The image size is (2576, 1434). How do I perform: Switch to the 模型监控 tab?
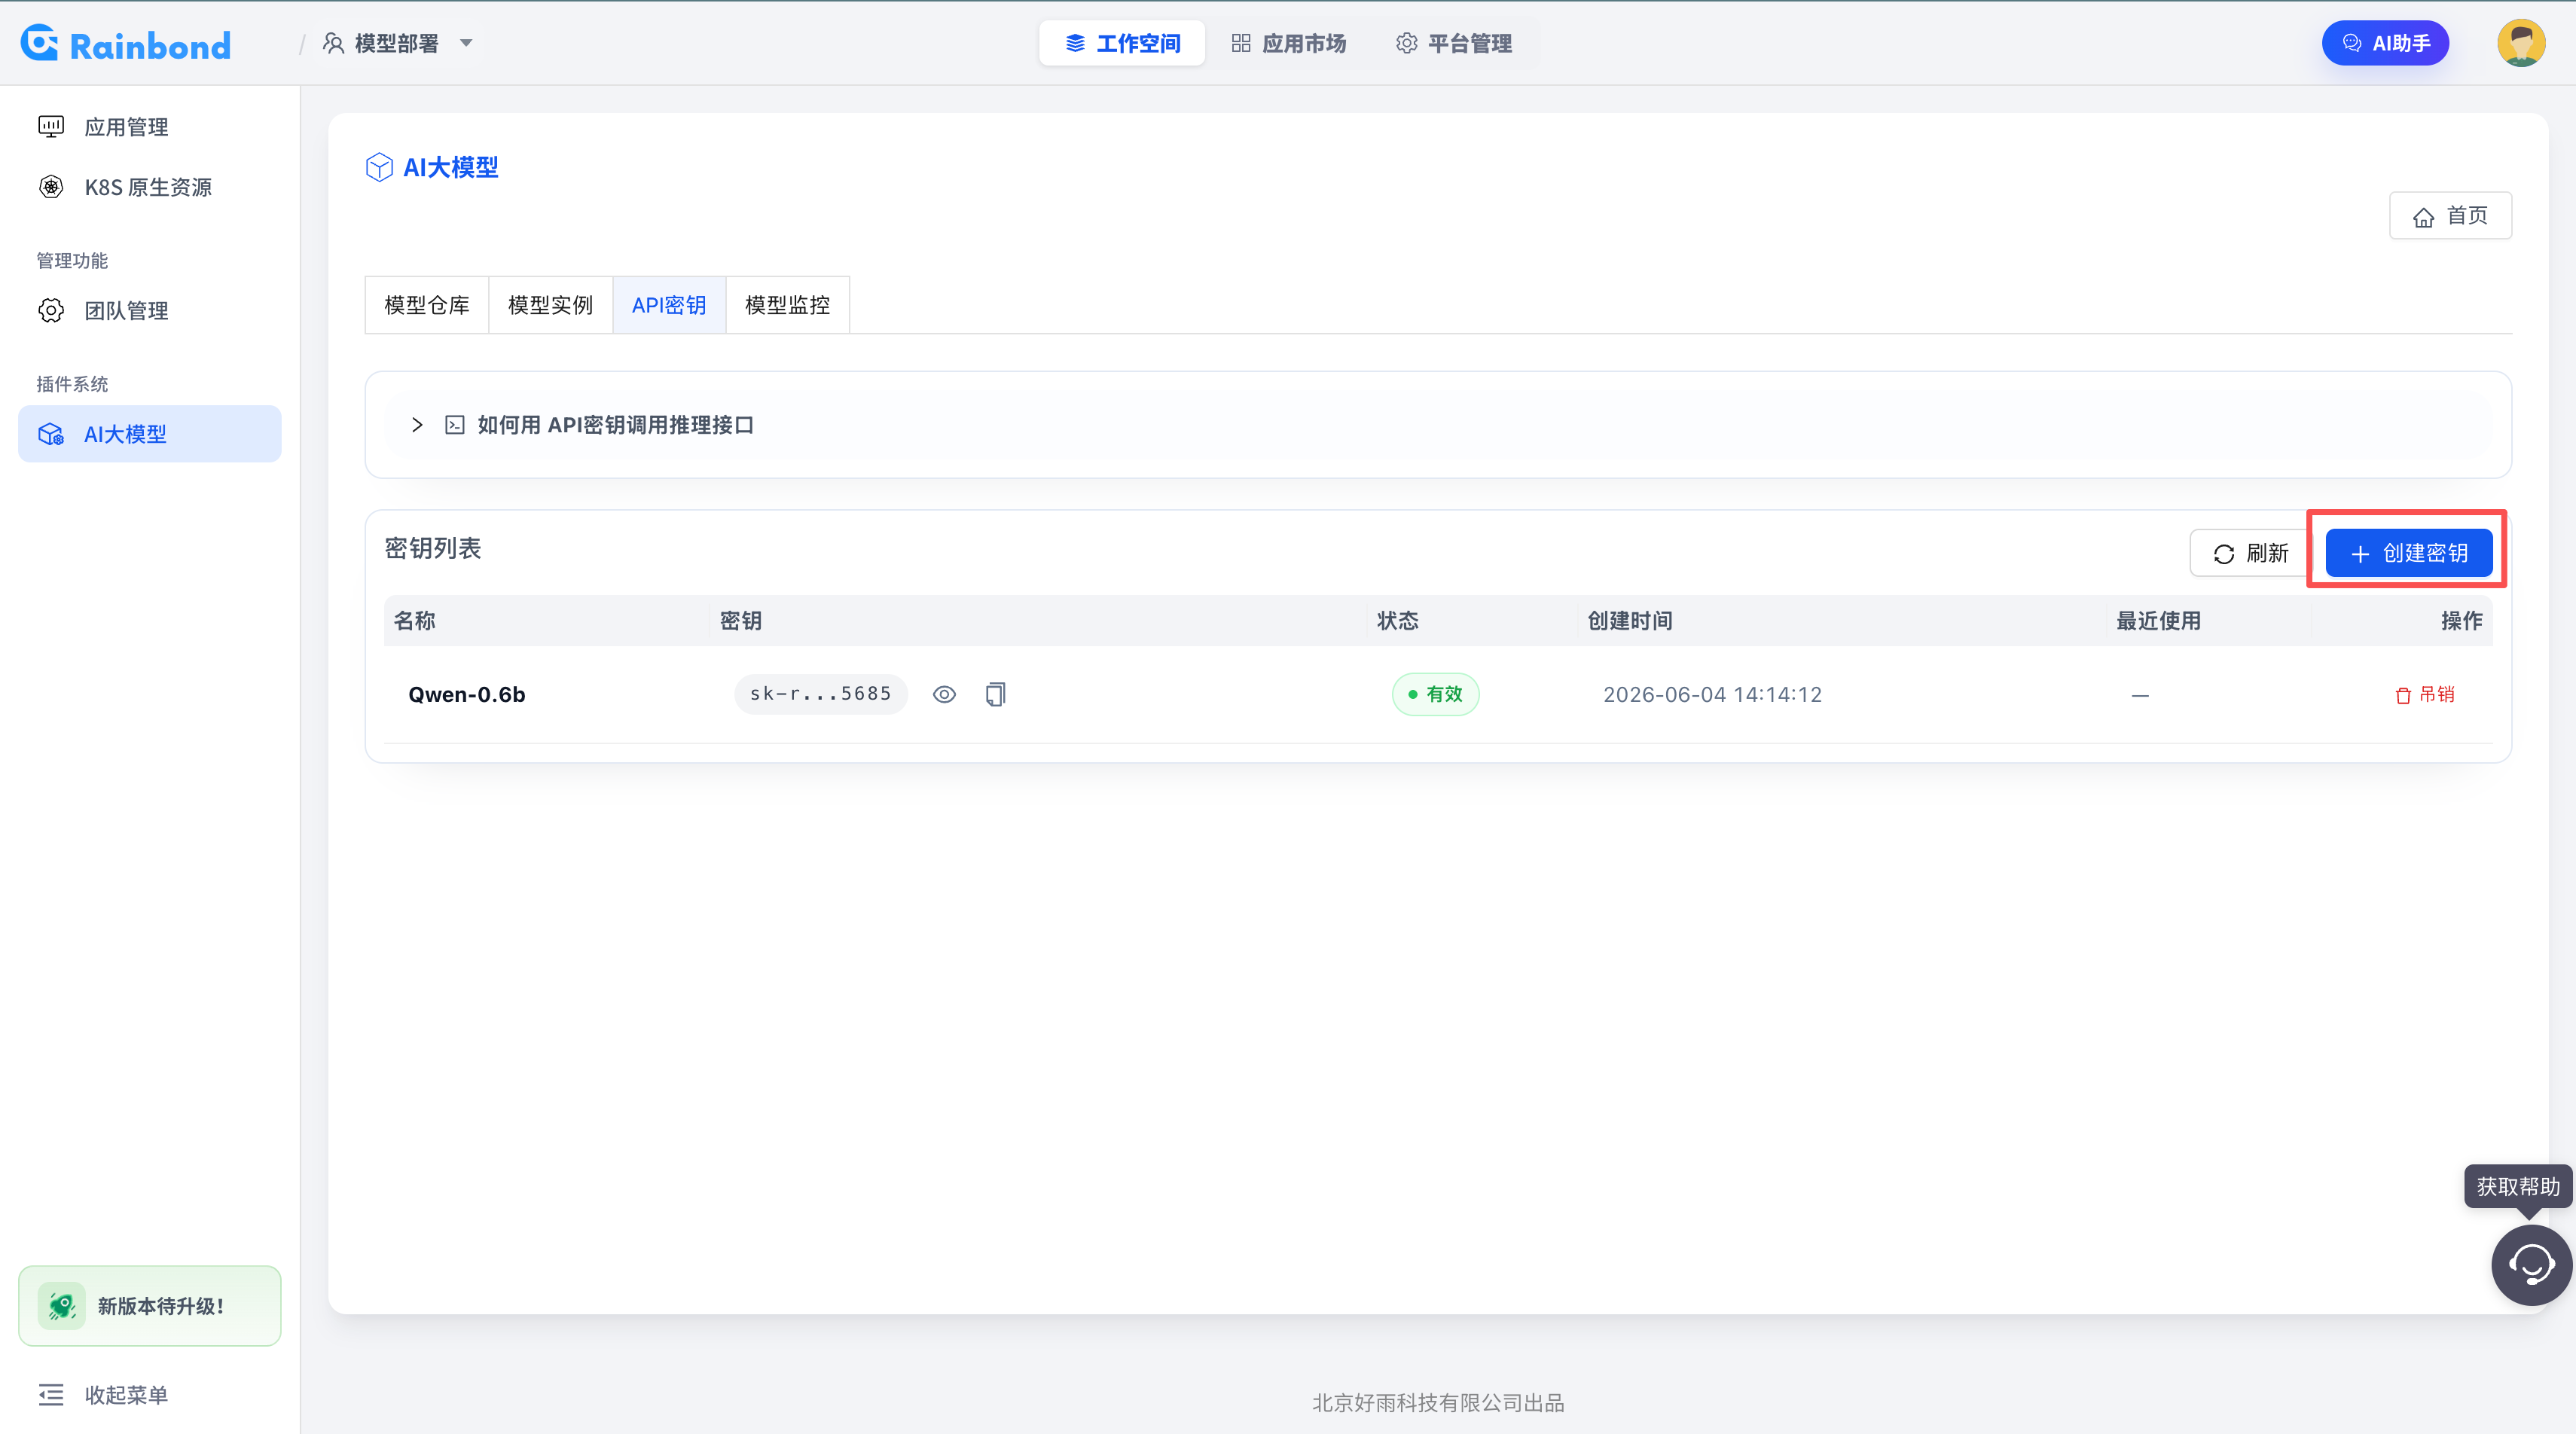(787, 305)
